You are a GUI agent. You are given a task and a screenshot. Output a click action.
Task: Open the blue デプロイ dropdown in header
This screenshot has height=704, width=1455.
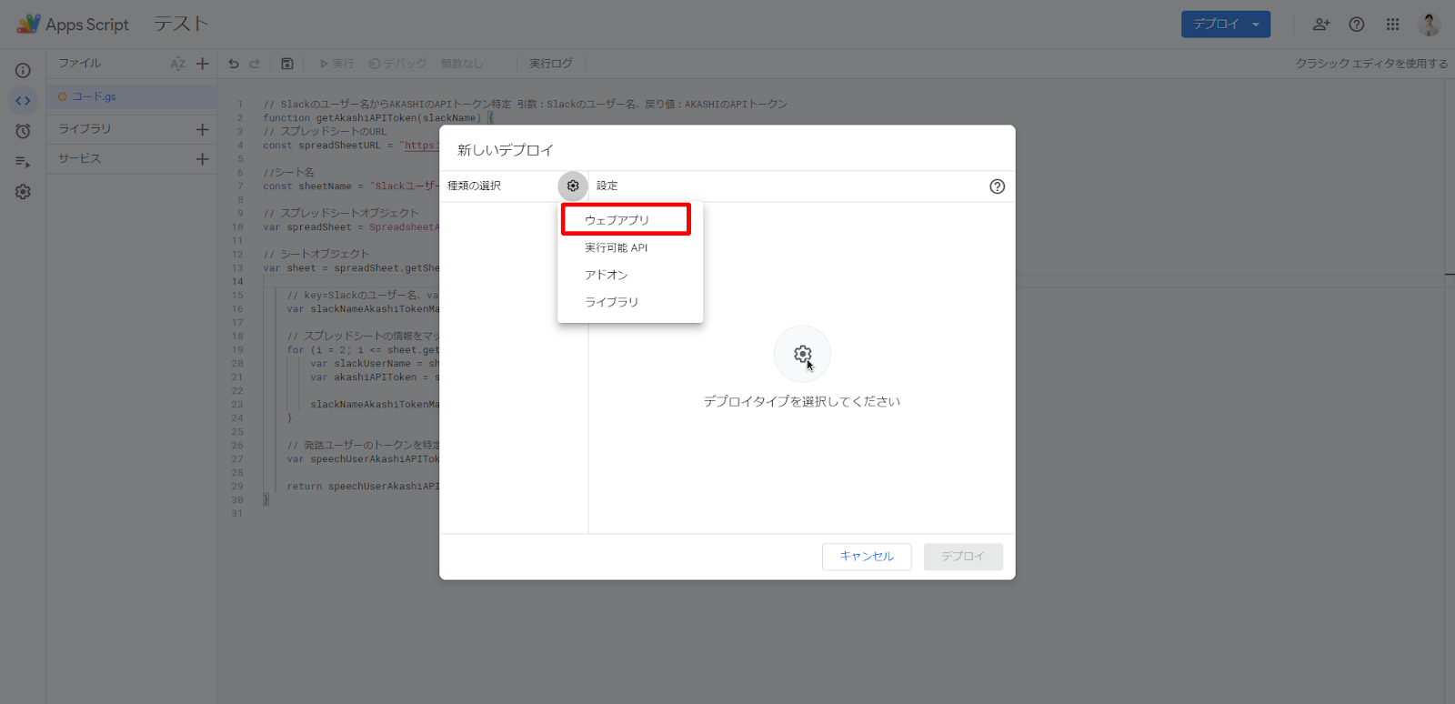[x=1225, y=25]
